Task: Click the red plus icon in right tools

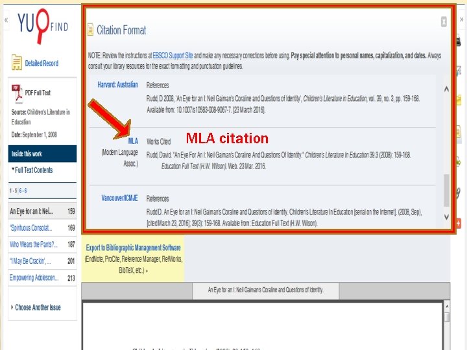Action: point(459,223)
